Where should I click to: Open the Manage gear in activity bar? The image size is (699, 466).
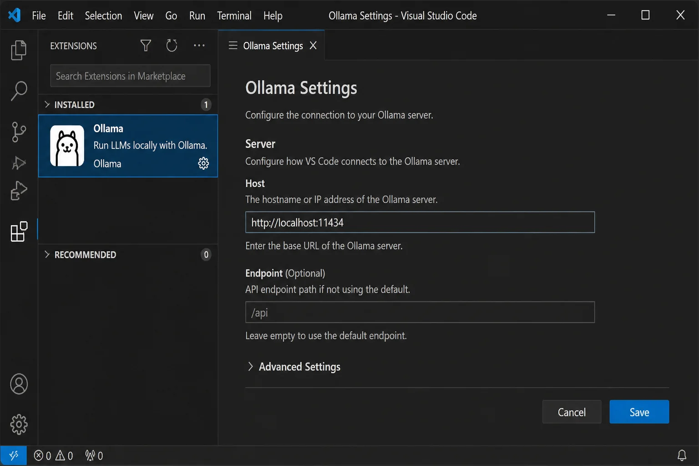(19, 425)
